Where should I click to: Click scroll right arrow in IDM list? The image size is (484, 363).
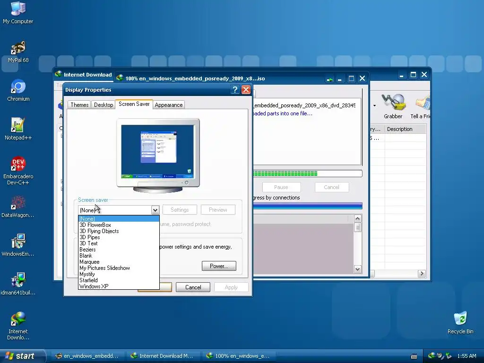click(x=422, y=274)
